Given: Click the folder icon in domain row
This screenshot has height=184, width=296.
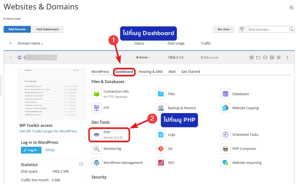Looking at the screenshot, I should pyautogui.click(x=258, y=57).
